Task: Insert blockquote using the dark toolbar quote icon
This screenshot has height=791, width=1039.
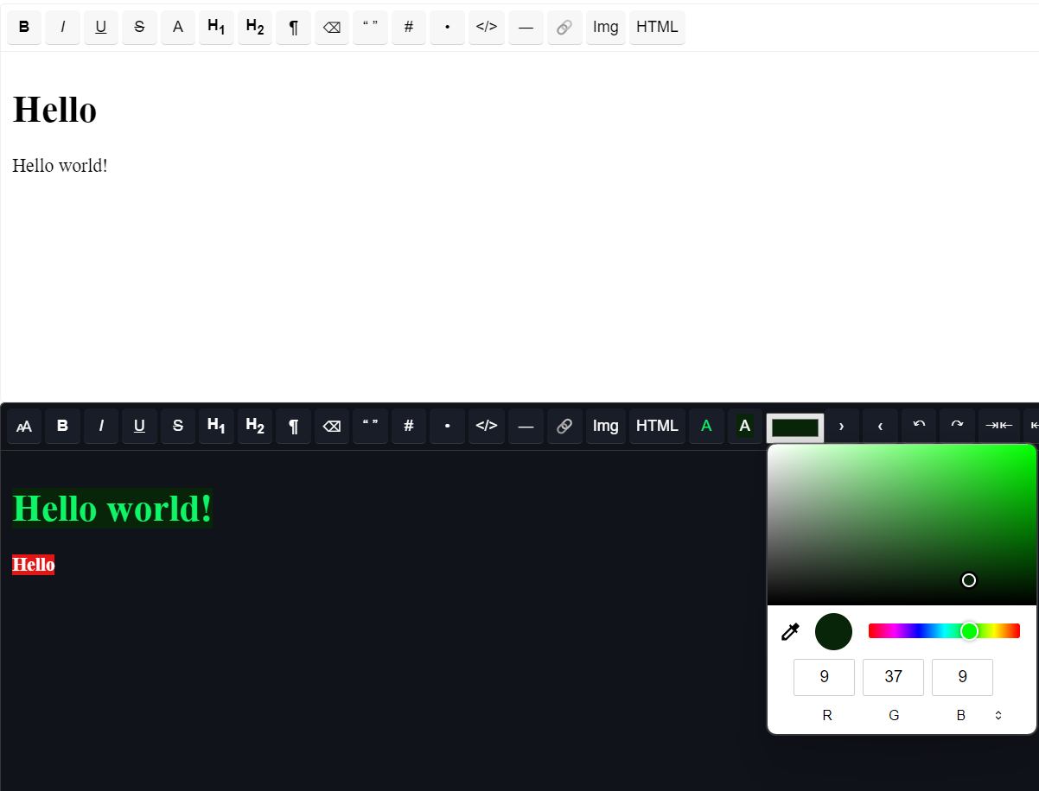Action: [370, 427]
